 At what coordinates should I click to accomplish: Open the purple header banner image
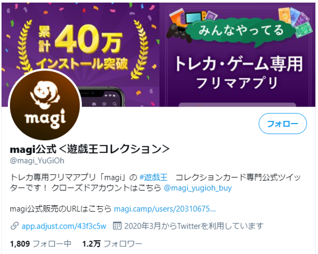(158, 55)
